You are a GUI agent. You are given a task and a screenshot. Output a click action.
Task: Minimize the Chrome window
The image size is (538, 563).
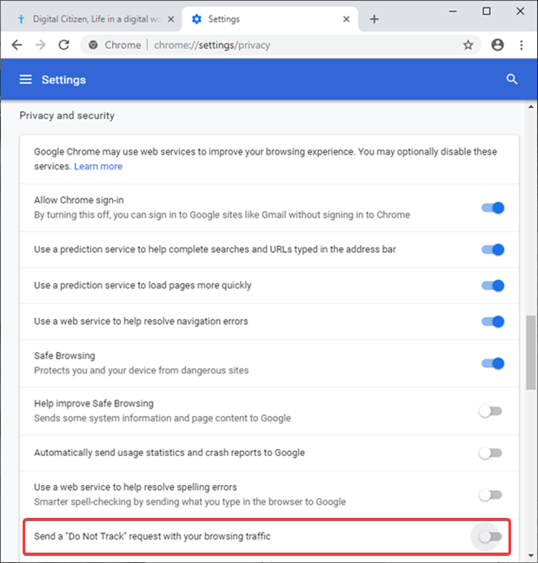[453, 11]
